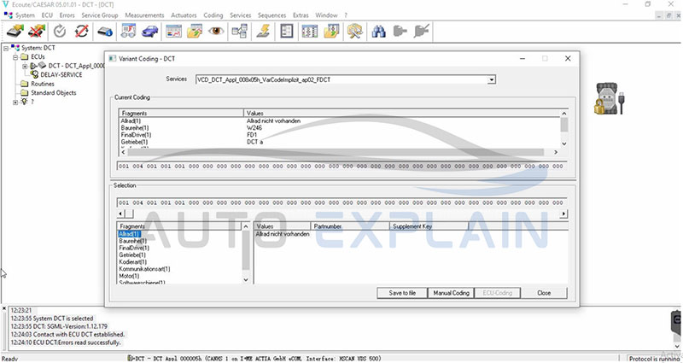Viewport: 683px width, 363px height.
Task: Collapse the System: DCT tree node
Action: pyautogui.click(x=6, y=48)
